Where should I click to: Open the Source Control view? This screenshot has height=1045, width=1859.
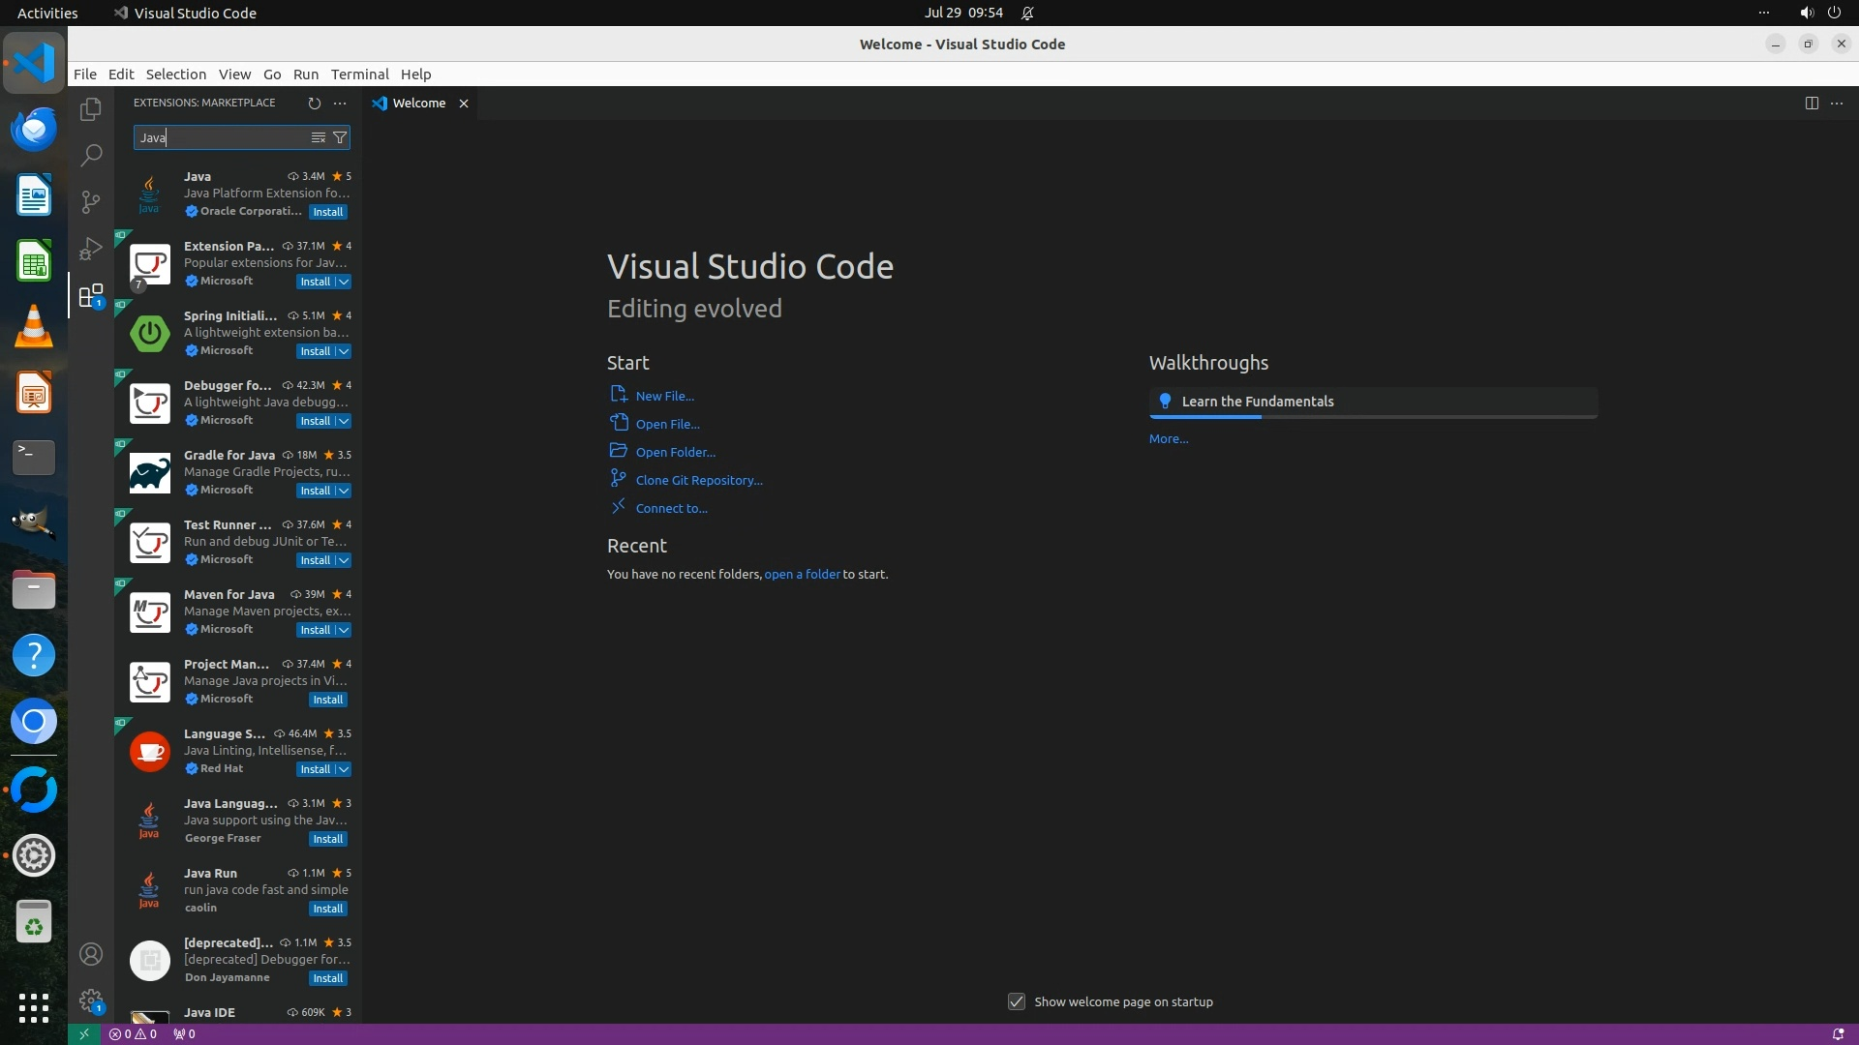tap(91, 201)
